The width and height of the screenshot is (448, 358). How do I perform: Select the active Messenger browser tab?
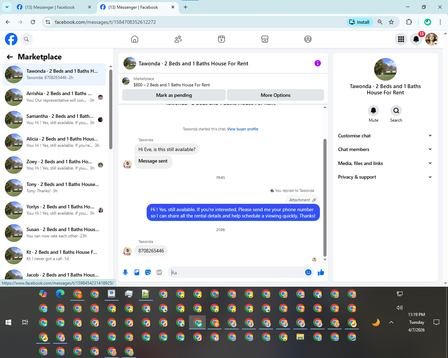(138, 7)
